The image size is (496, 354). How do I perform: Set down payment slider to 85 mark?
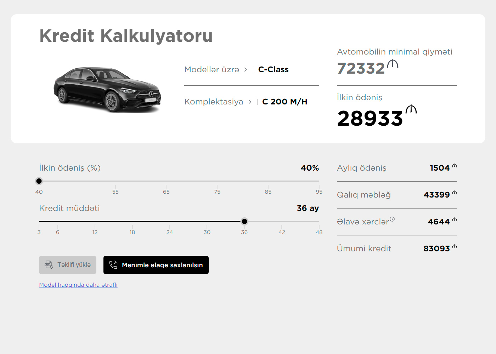tap(268, 181)
